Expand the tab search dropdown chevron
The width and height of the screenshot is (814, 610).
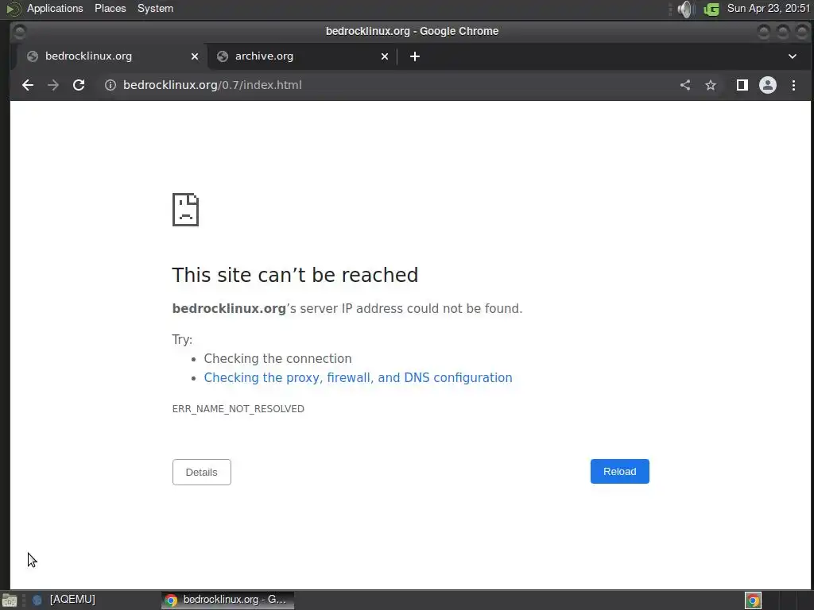(x=793, y=56)
